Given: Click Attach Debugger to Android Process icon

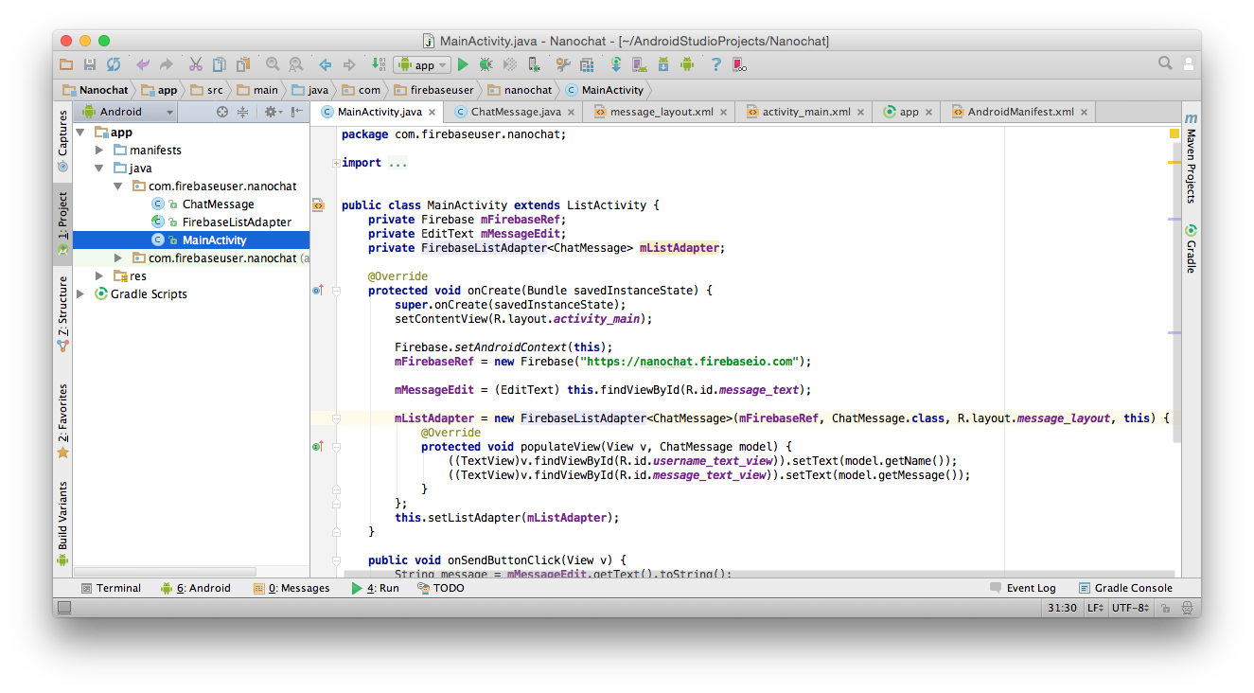Looking at the screenshot, I should tap(535, 64).
